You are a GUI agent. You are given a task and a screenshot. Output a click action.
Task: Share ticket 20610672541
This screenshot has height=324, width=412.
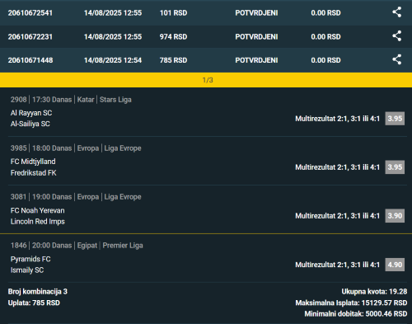click(396, 12)
